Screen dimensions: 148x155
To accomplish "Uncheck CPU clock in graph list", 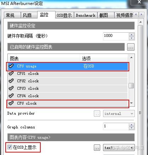I will click(x=11, y=103).
